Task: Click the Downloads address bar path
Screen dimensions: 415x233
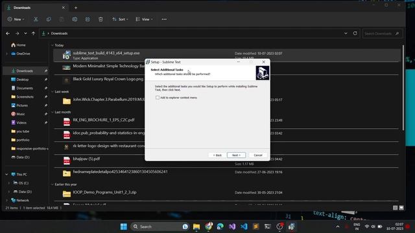Action: [x=59, y=34]
